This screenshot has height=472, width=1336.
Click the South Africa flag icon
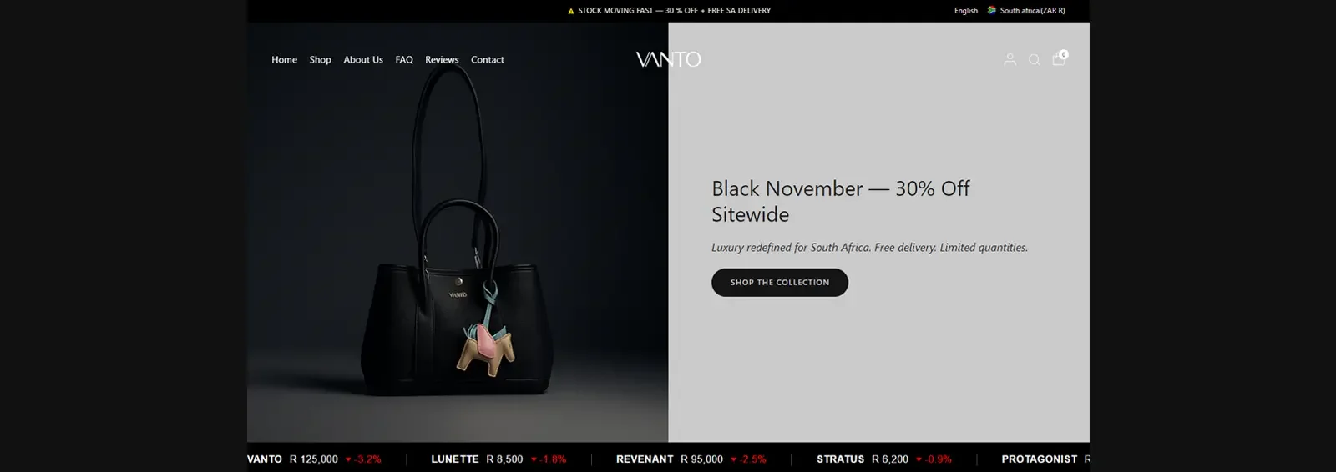pos(991,11)
